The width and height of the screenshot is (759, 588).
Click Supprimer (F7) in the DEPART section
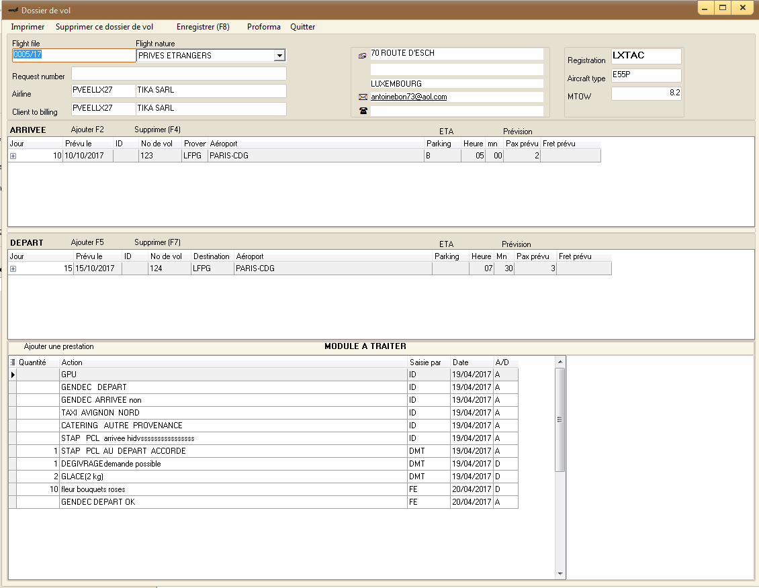[157, 242]
